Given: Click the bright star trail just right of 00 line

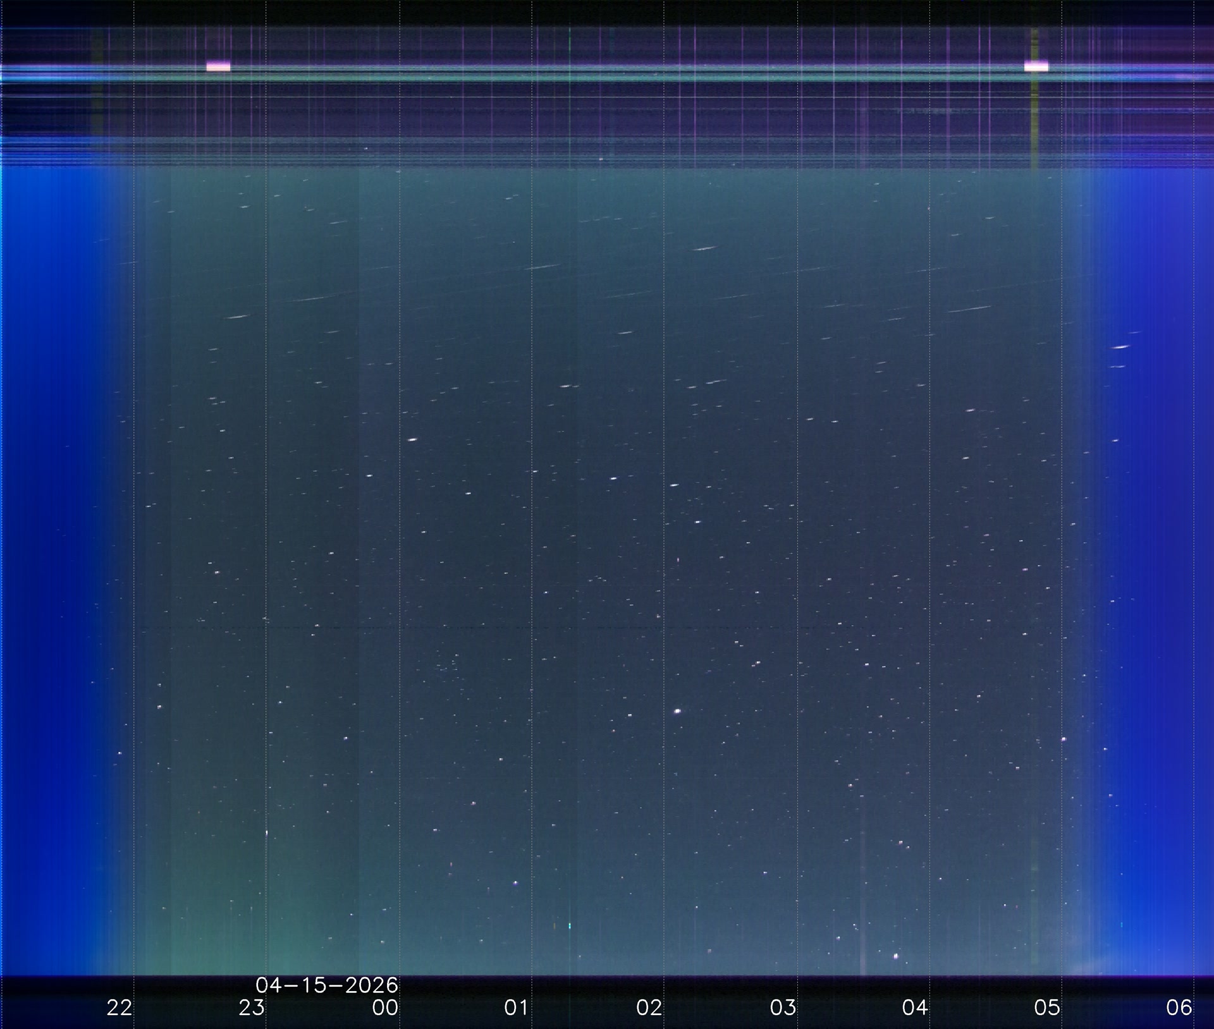Looking at the screenshot, I should coord(413,439).
